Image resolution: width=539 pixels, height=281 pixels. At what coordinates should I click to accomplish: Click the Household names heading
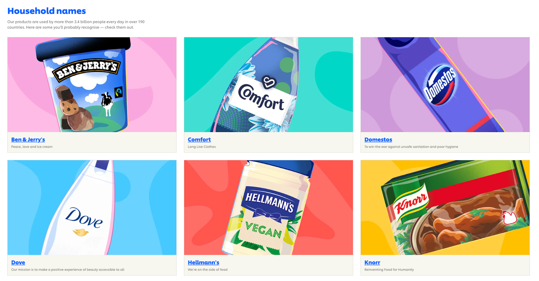pyautogui.click(x=46, y=11)
